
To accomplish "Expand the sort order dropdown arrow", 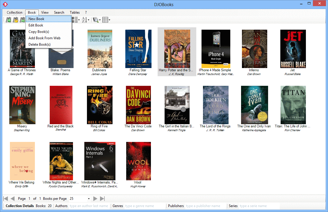I will coord(88,20).
